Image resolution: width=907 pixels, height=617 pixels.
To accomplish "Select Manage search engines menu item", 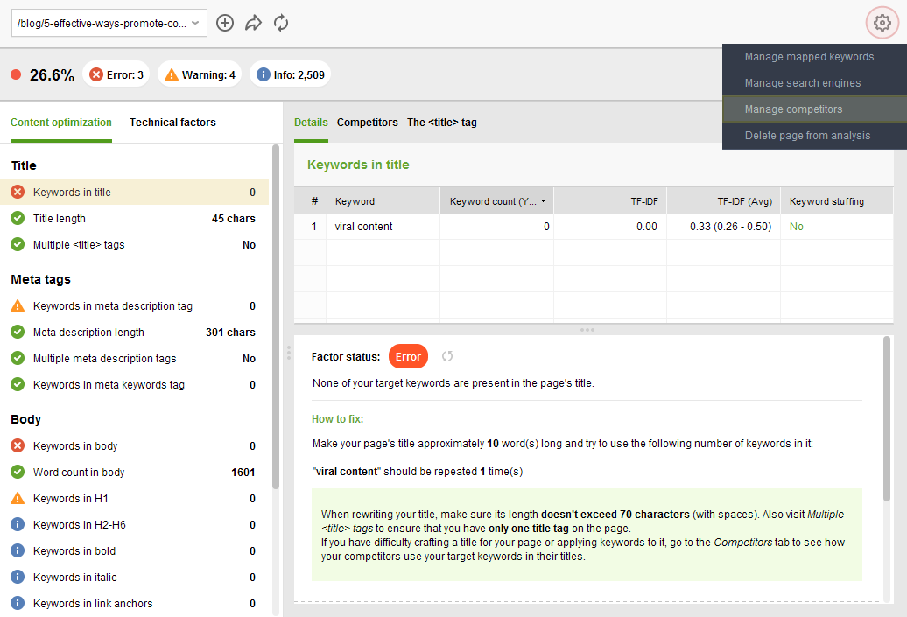I will click(814, 82).
